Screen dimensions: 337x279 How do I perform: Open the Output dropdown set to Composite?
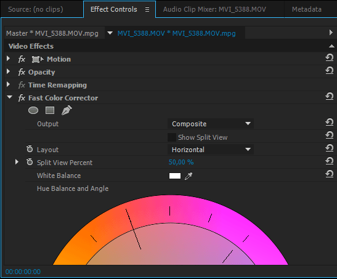coord(211,124)
